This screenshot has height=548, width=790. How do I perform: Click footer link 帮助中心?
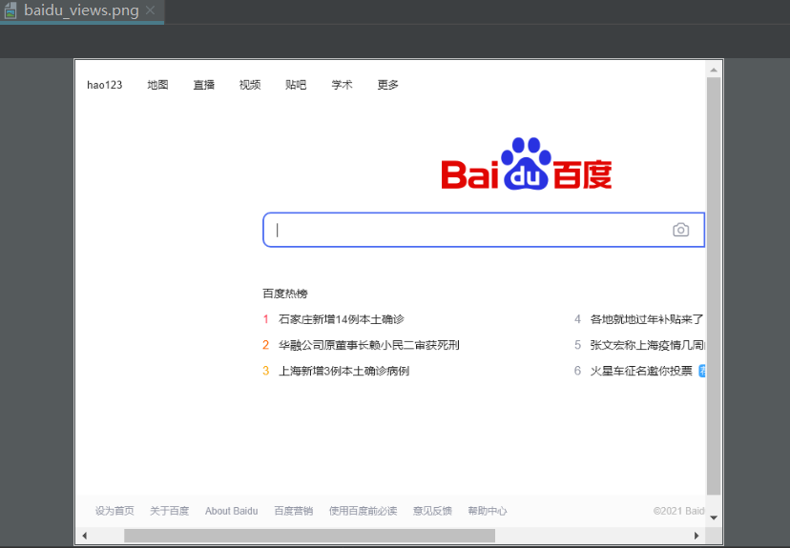[488, 511]
